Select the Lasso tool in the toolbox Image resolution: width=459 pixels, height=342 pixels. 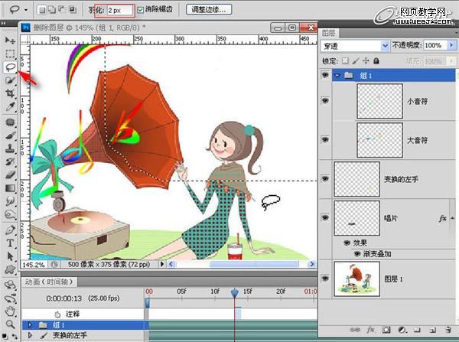click(10, 67)
